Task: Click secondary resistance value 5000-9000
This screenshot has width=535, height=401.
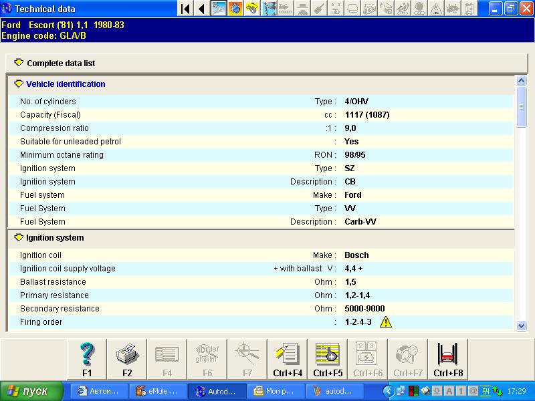Action: coord(364,309)
